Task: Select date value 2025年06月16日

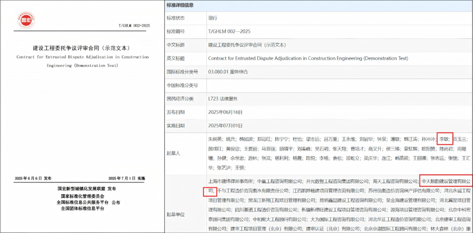Action: pyautogui.click(x=225, y=112)
